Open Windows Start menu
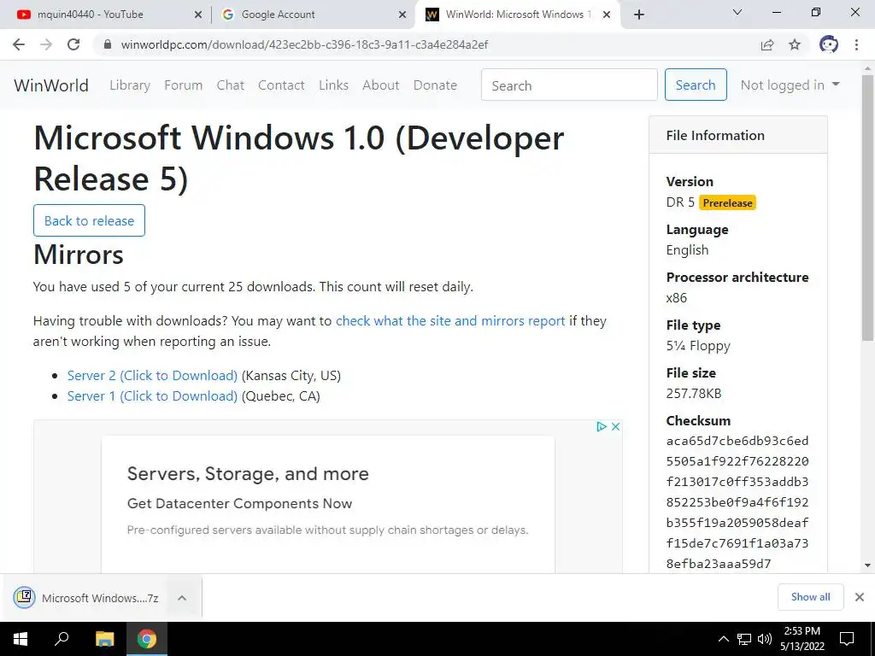875x656 pixels. pos(21,639)
